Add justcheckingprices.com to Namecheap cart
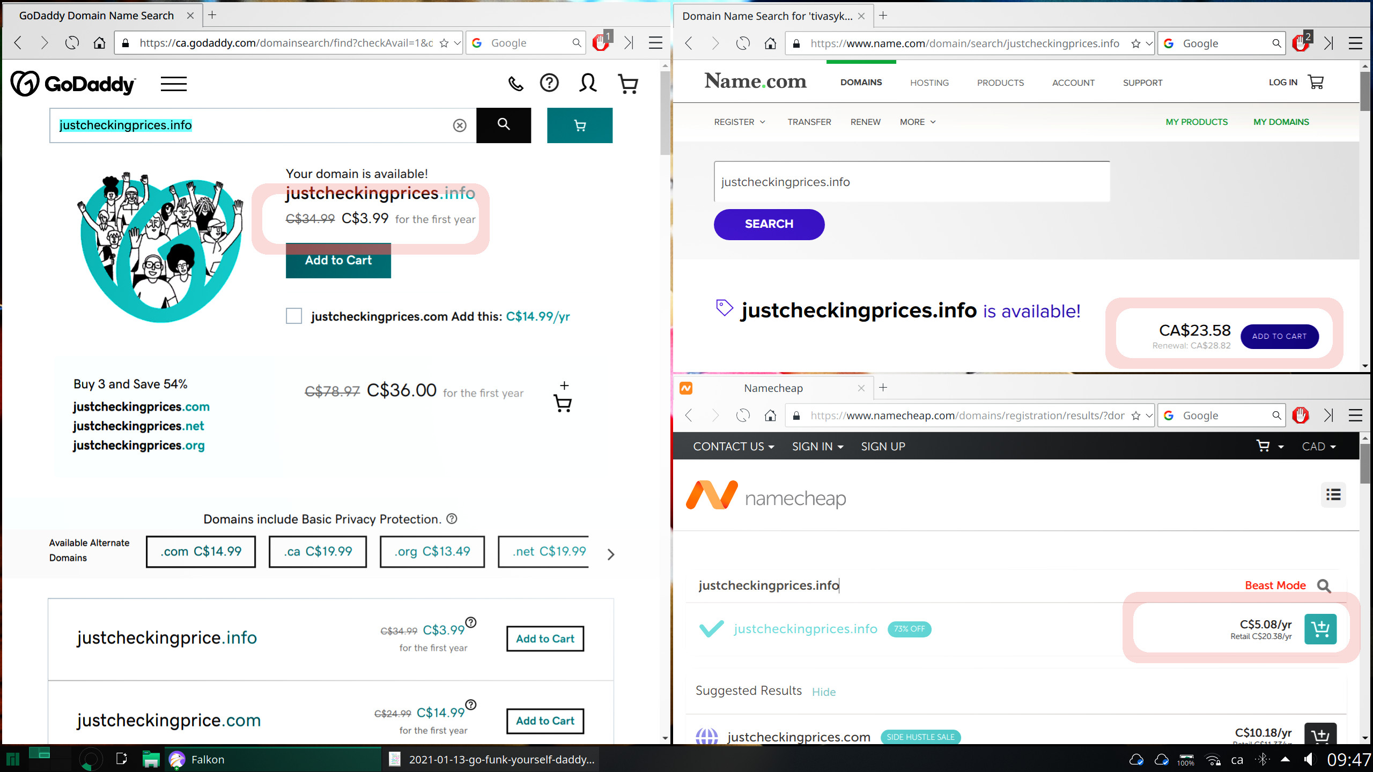Image resolution: width=1373 pixels, height=772 pixels. click(x=1320, y=734)
